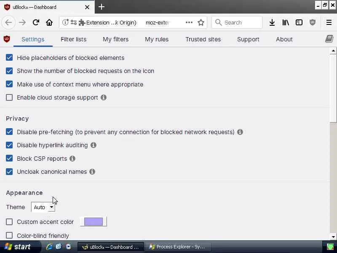Switch to the My rules tab

coord(157,39)
